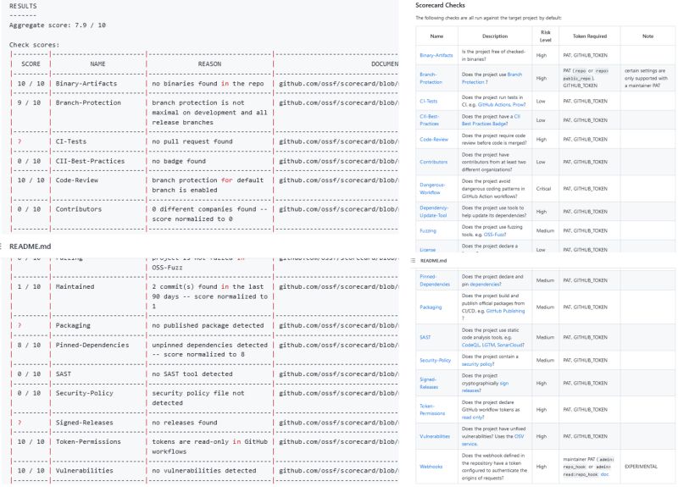Follow the GitHub Actions link in CI-Tests description
Viewport: 678px width, 487px height.
click(x=492, y=104)
